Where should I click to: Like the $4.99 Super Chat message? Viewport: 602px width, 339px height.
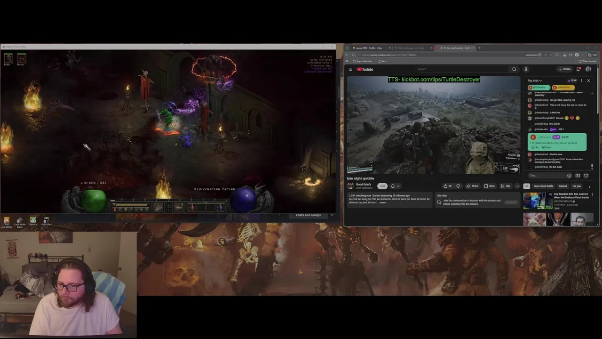535,147
